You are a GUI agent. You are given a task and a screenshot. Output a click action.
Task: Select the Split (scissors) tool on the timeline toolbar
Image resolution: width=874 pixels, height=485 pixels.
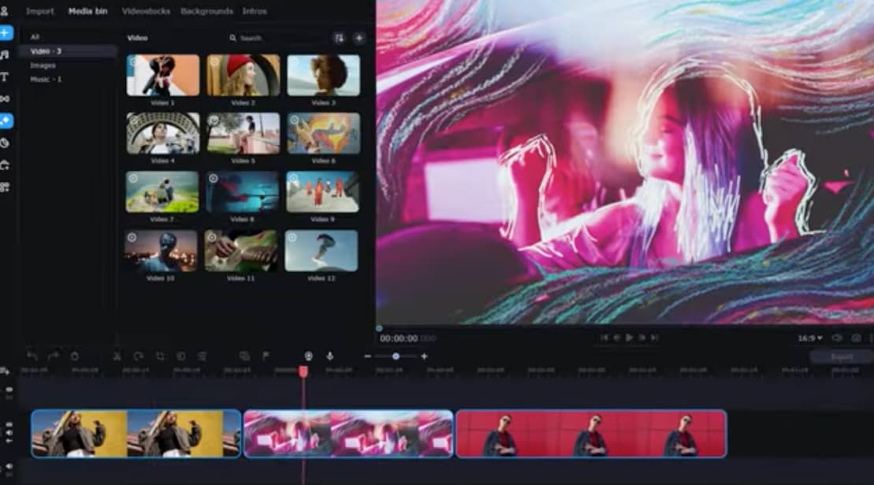click(117, 356)
